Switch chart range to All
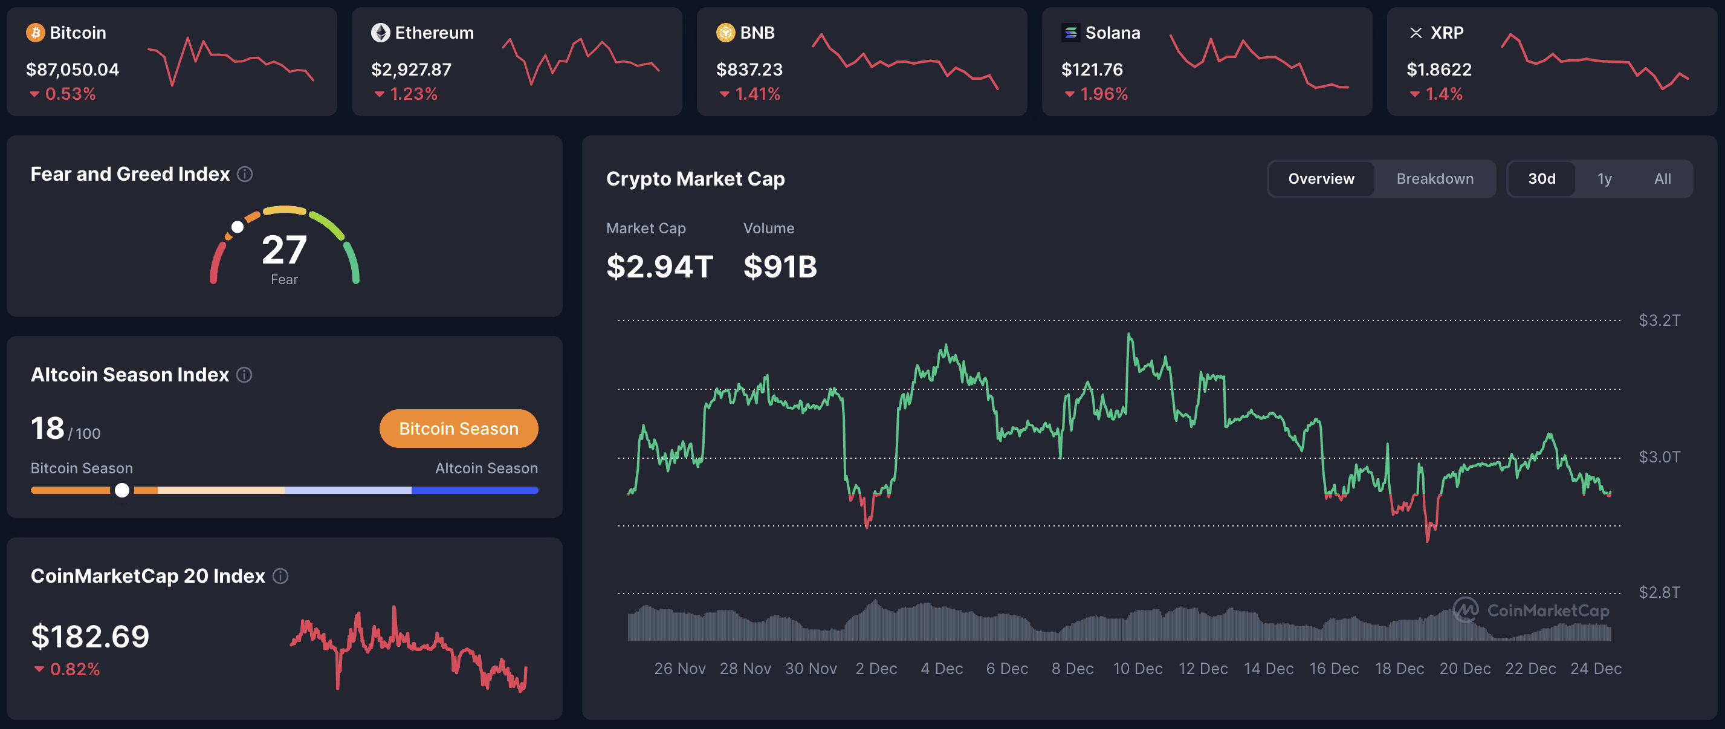 pyautogui.click(x=1663, y=178)
